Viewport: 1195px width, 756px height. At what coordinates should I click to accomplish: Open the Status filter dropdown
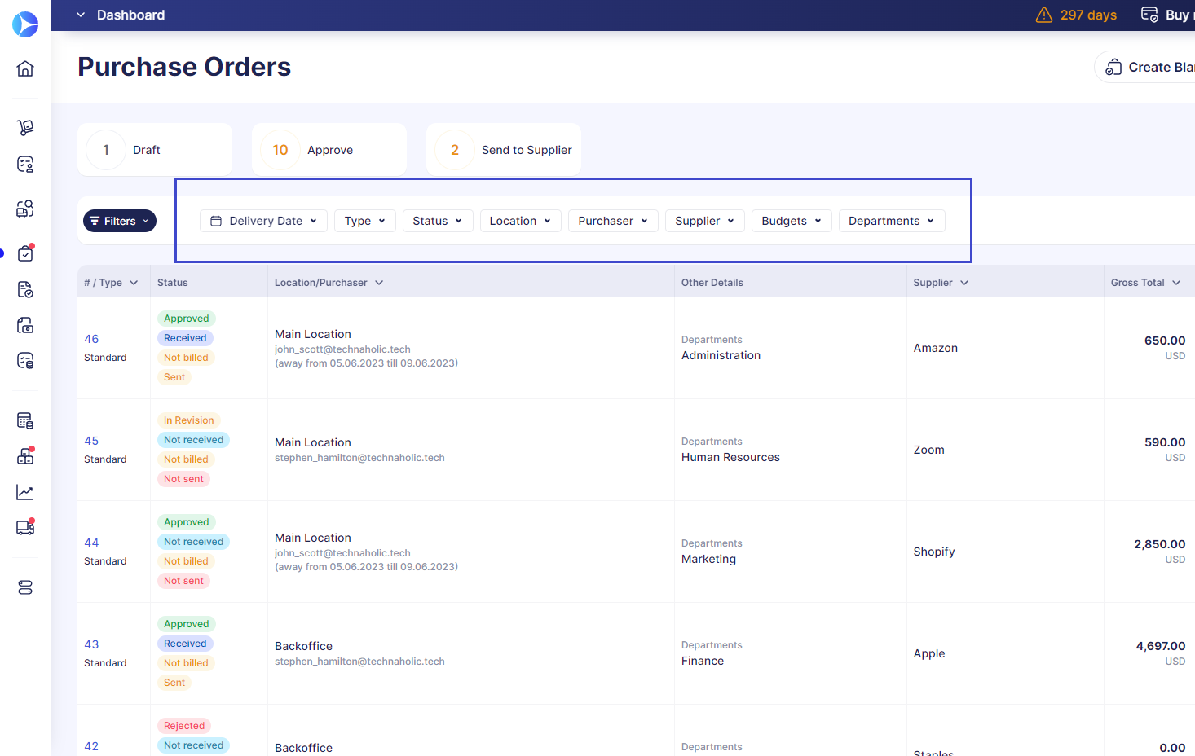point(438,221)
